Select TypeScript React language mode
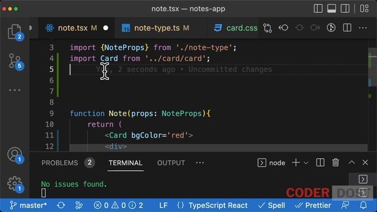Image resolution: width=377 pixels, height=212 pixels. 218,206
